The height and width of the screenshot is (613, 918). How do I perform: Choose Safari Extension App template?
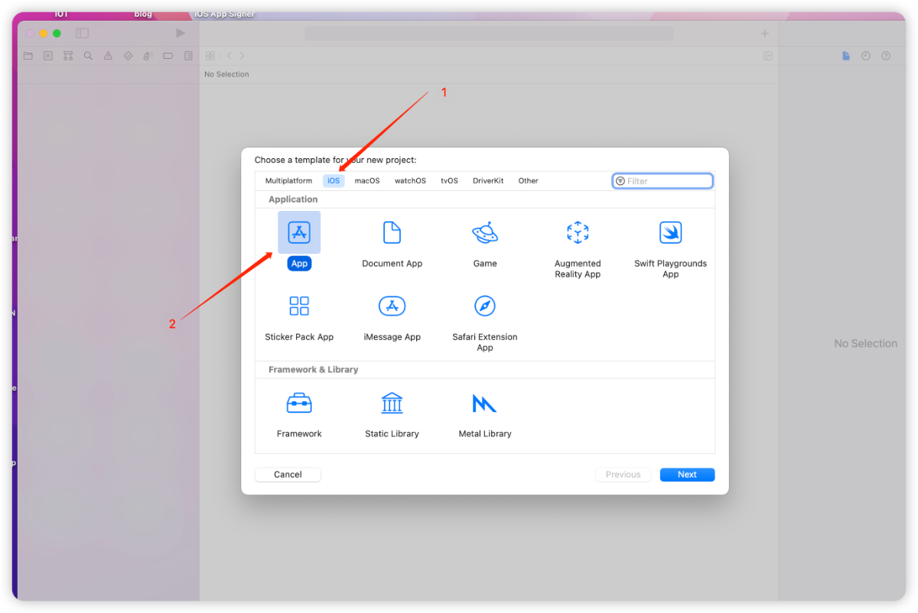485,306
